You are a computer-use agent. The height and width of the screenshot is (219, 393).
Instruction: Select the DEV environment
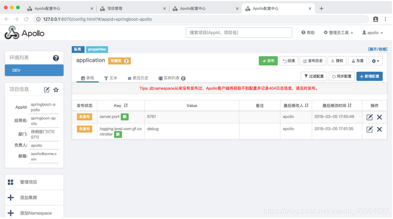(34, 71)
